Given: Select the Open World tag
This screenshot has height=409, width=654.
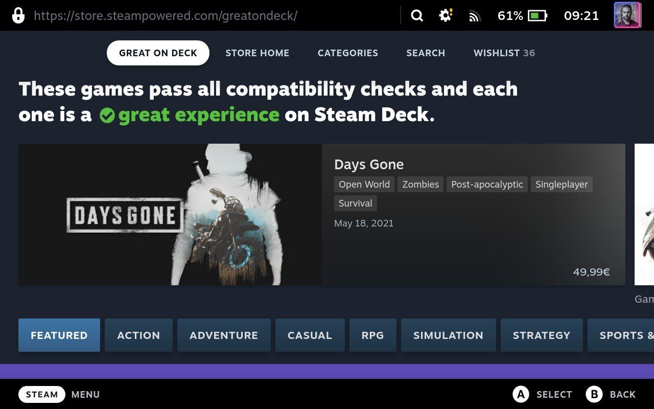Looking at the screenshot, I should [x=364, y=185].
